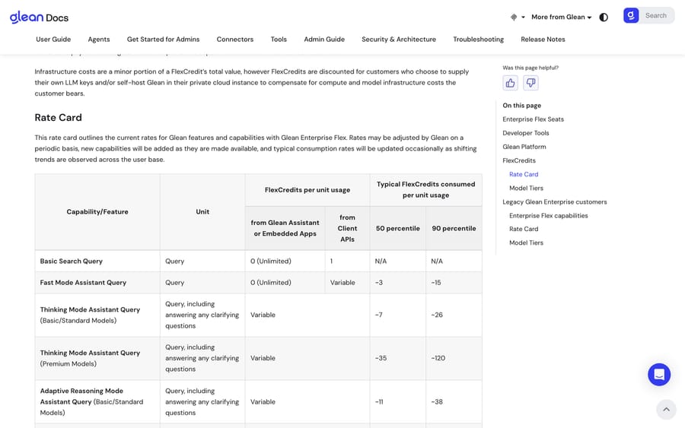Click the Rate Card section heading

pos(58,117)
